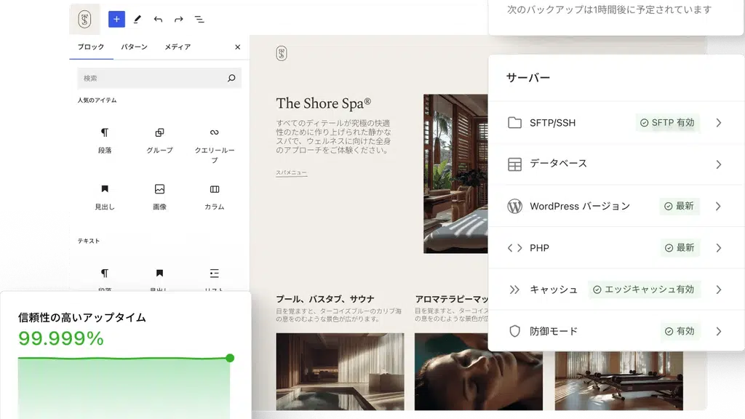Expand the SFTP/SSH row chevron
Screen dimensions: 745x419
coord(718,122)
